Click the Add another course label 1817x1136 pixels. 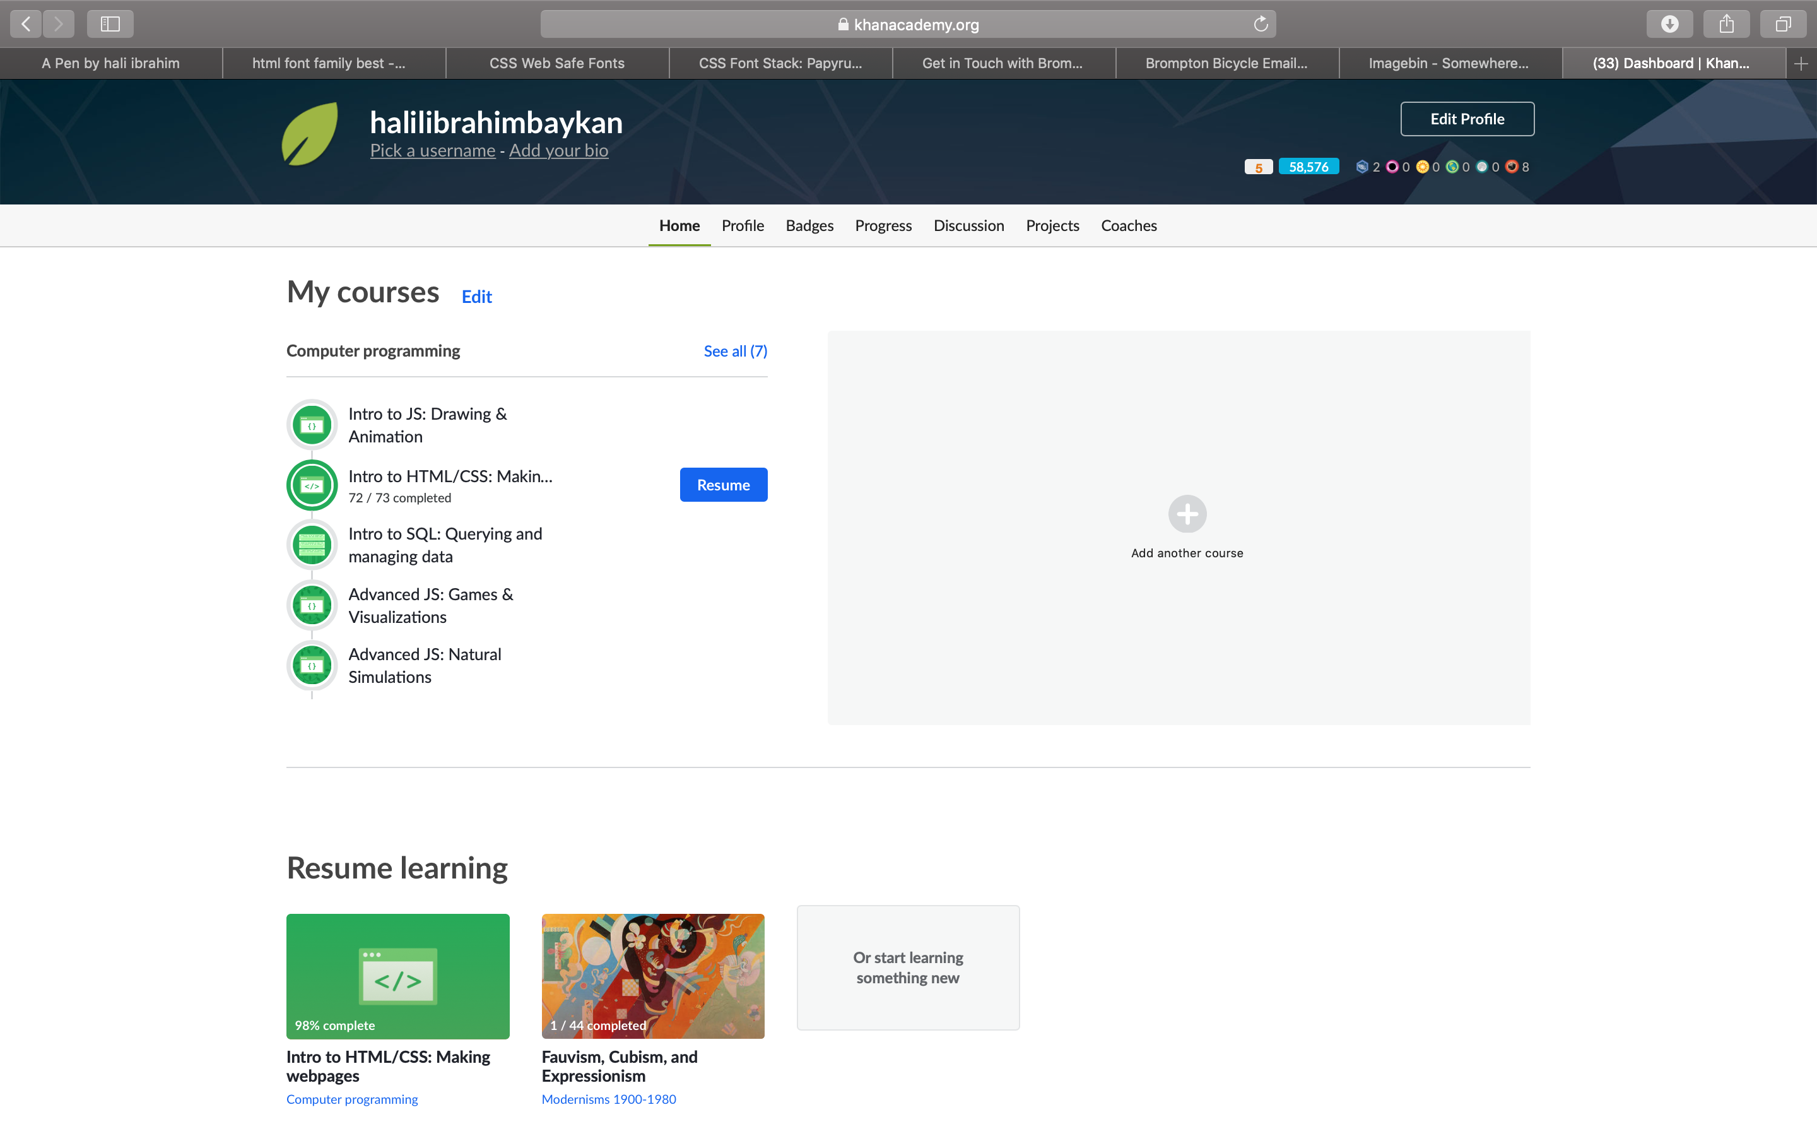click(x=1187, y=553)
